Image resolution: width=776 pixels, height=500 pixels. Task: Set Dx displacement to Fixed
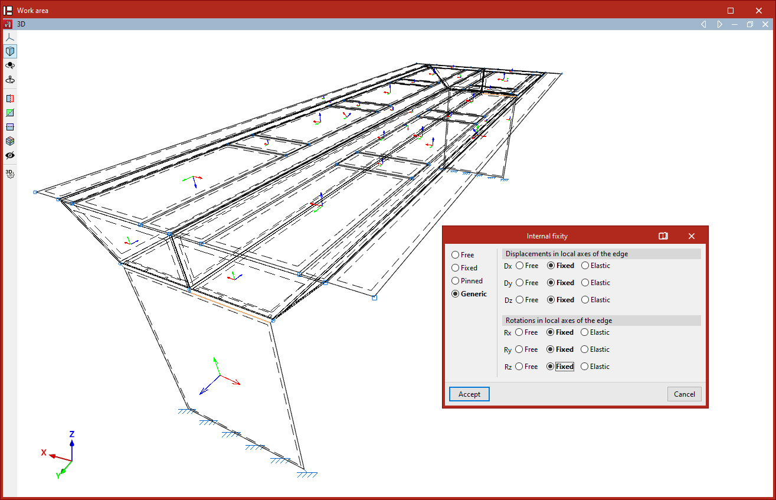click(x=561, y=266)
